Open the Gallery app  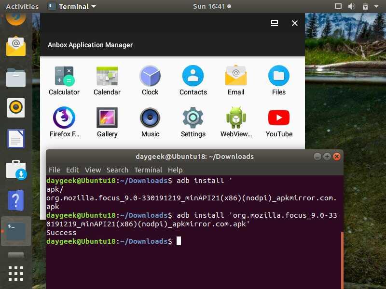107,119
